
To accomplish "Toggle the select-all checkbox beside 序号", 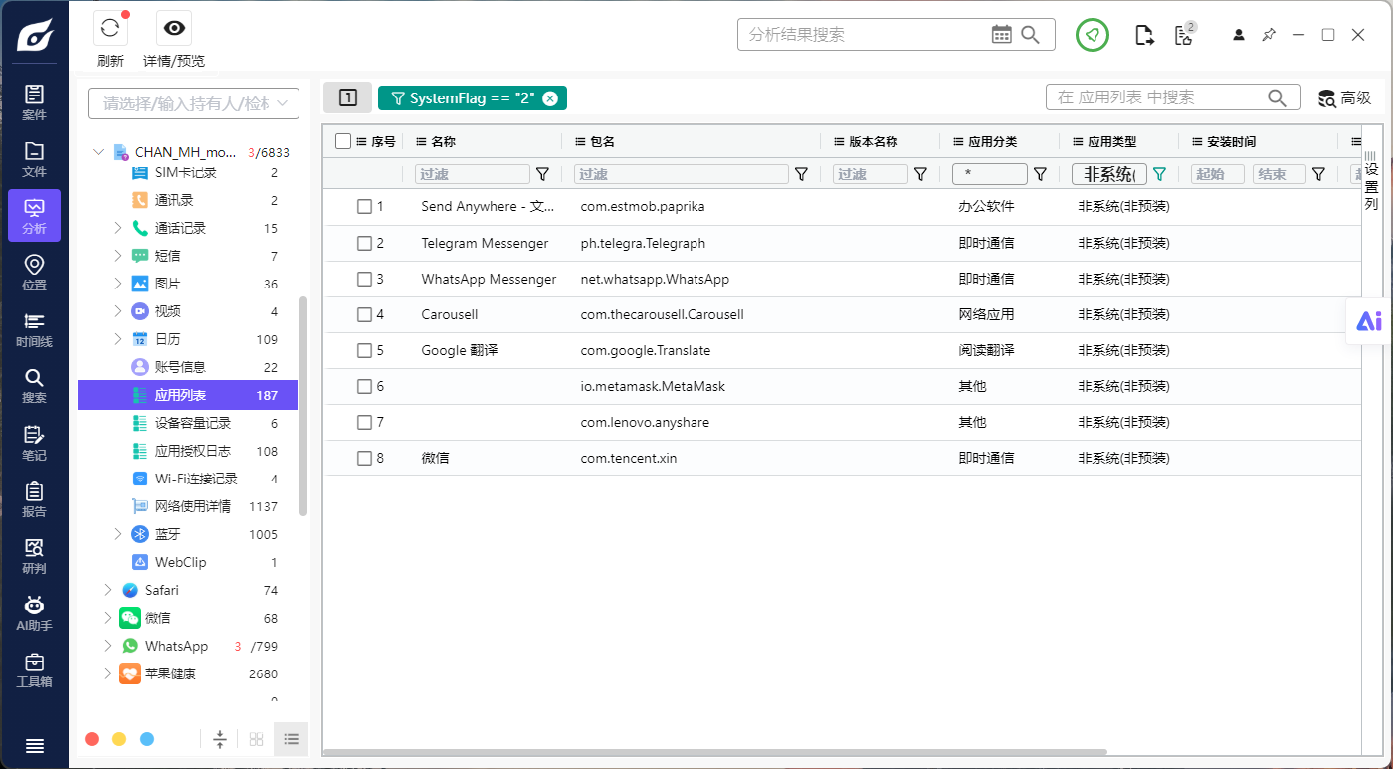I will pyautogui.click(x=343, y=141).
